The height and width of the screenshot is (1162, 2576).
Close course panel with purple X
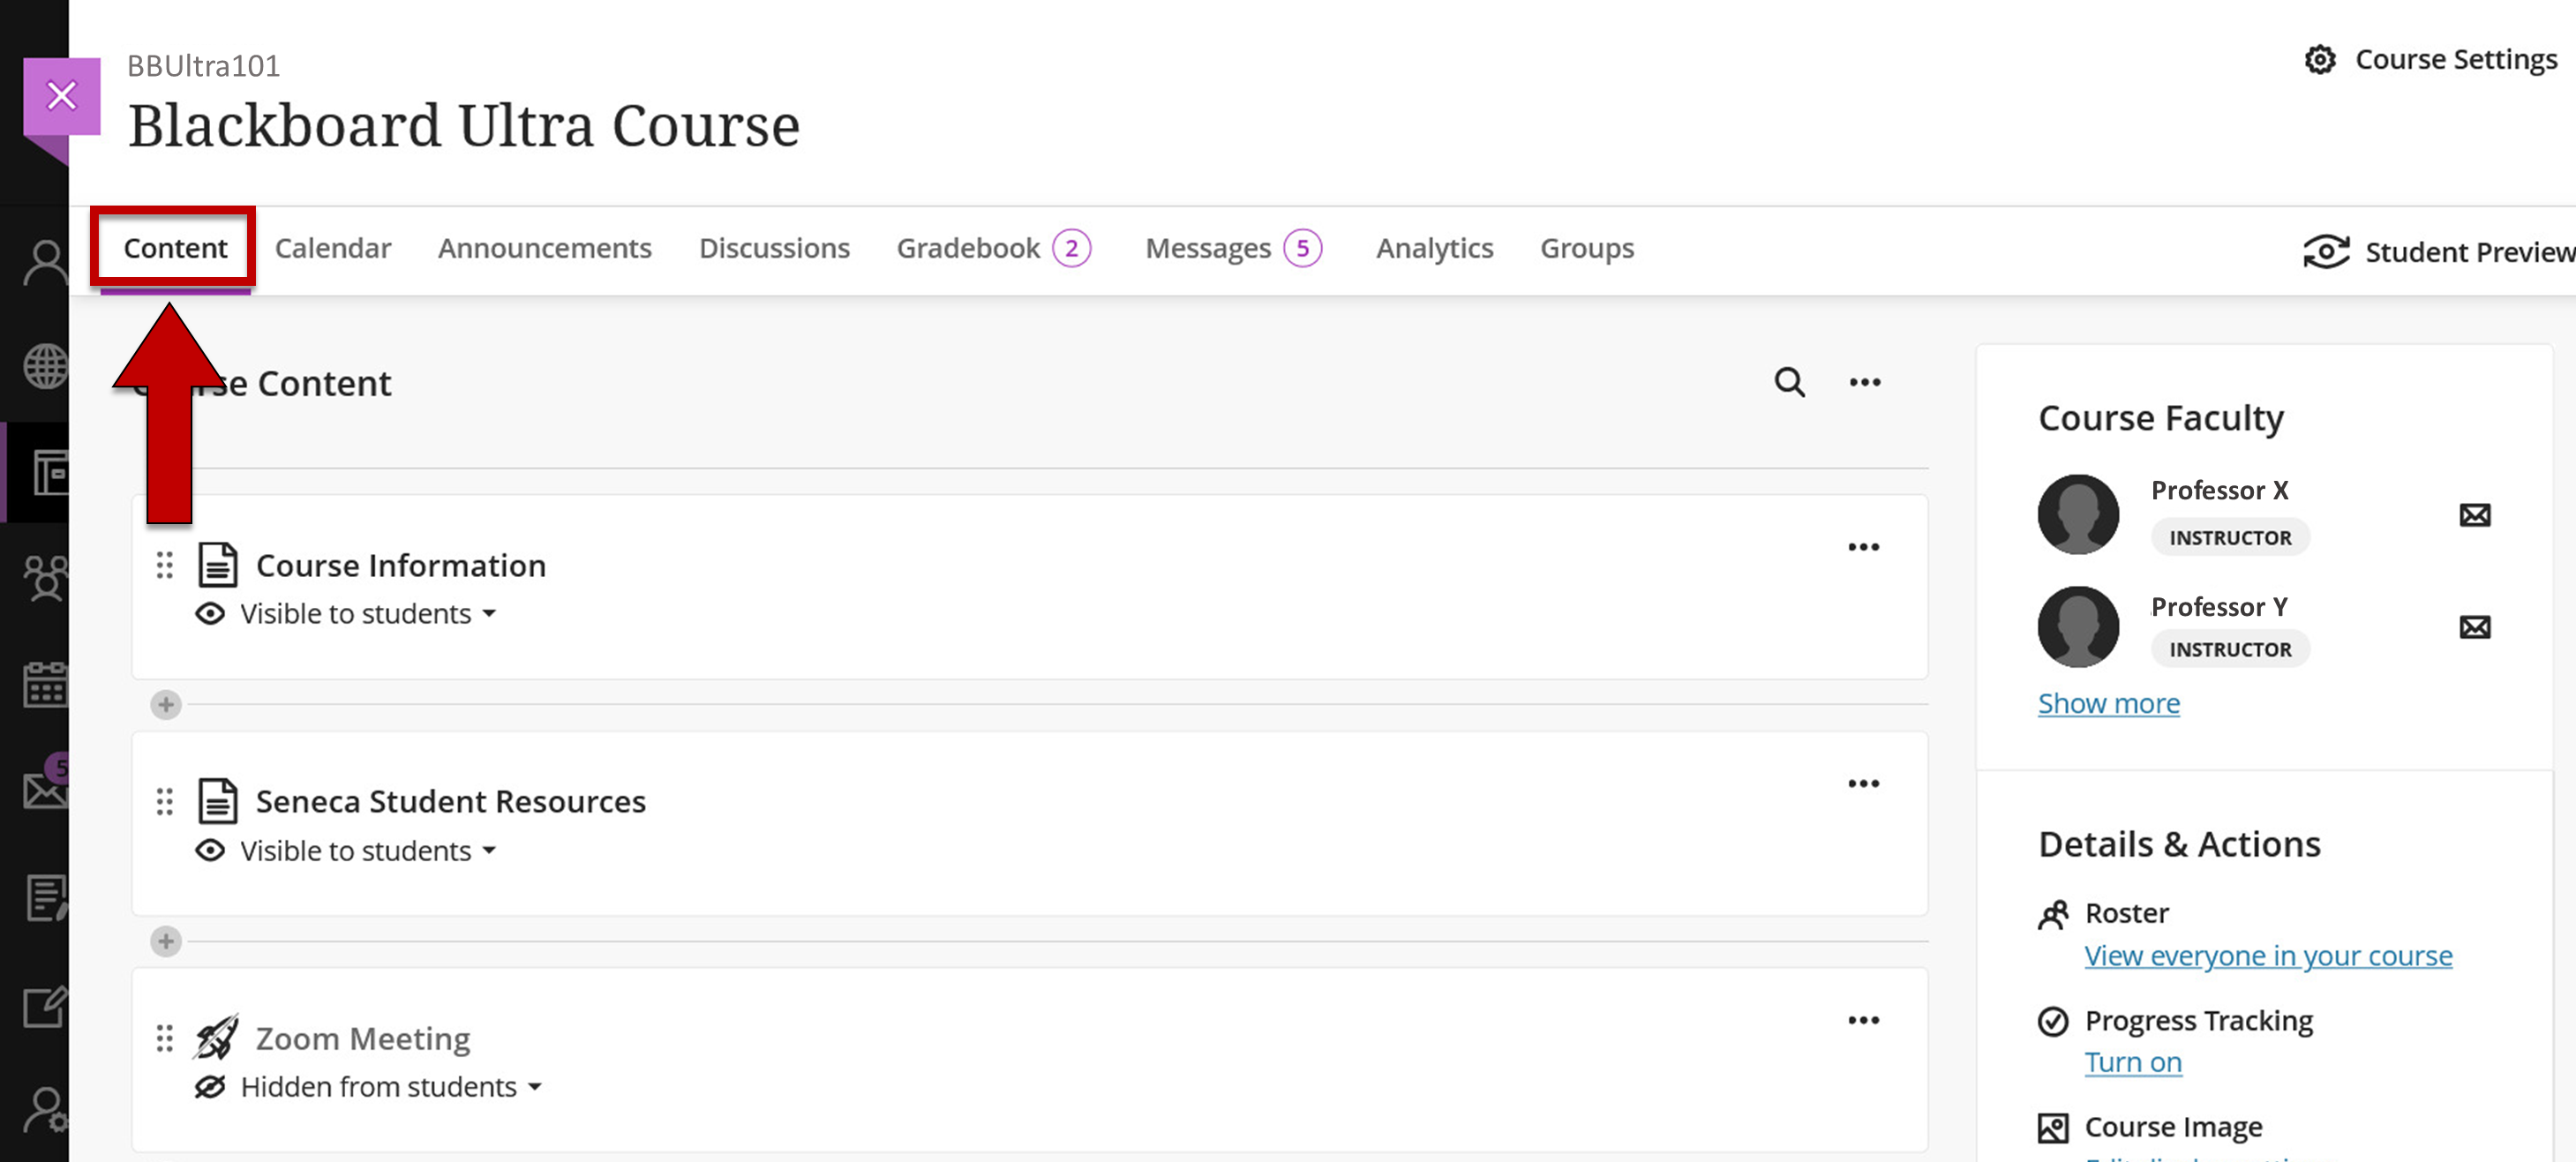point(62,96)
